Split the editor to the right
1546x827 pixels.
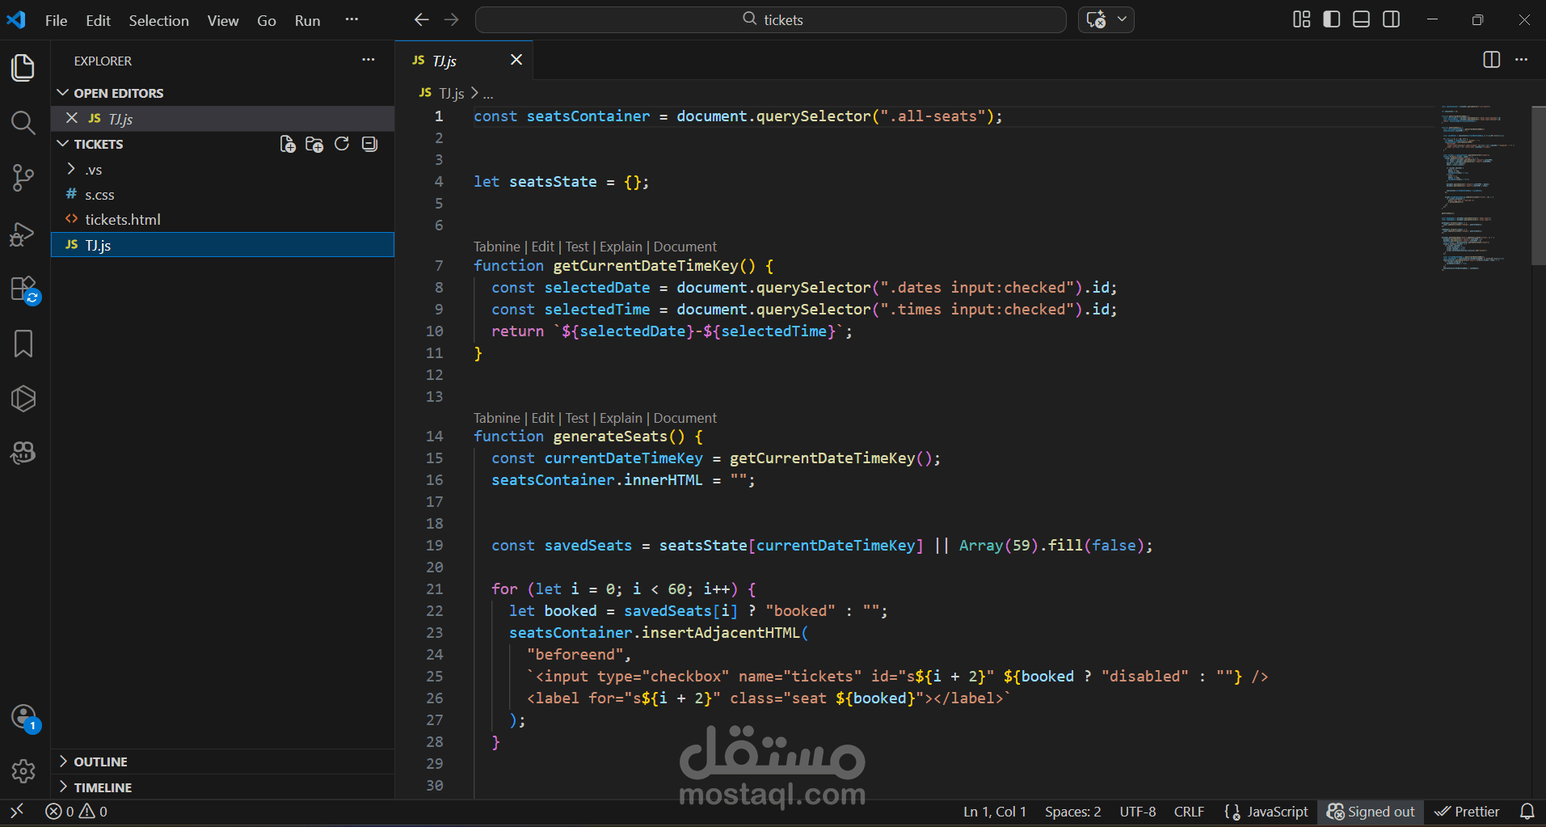(1492, 60)
